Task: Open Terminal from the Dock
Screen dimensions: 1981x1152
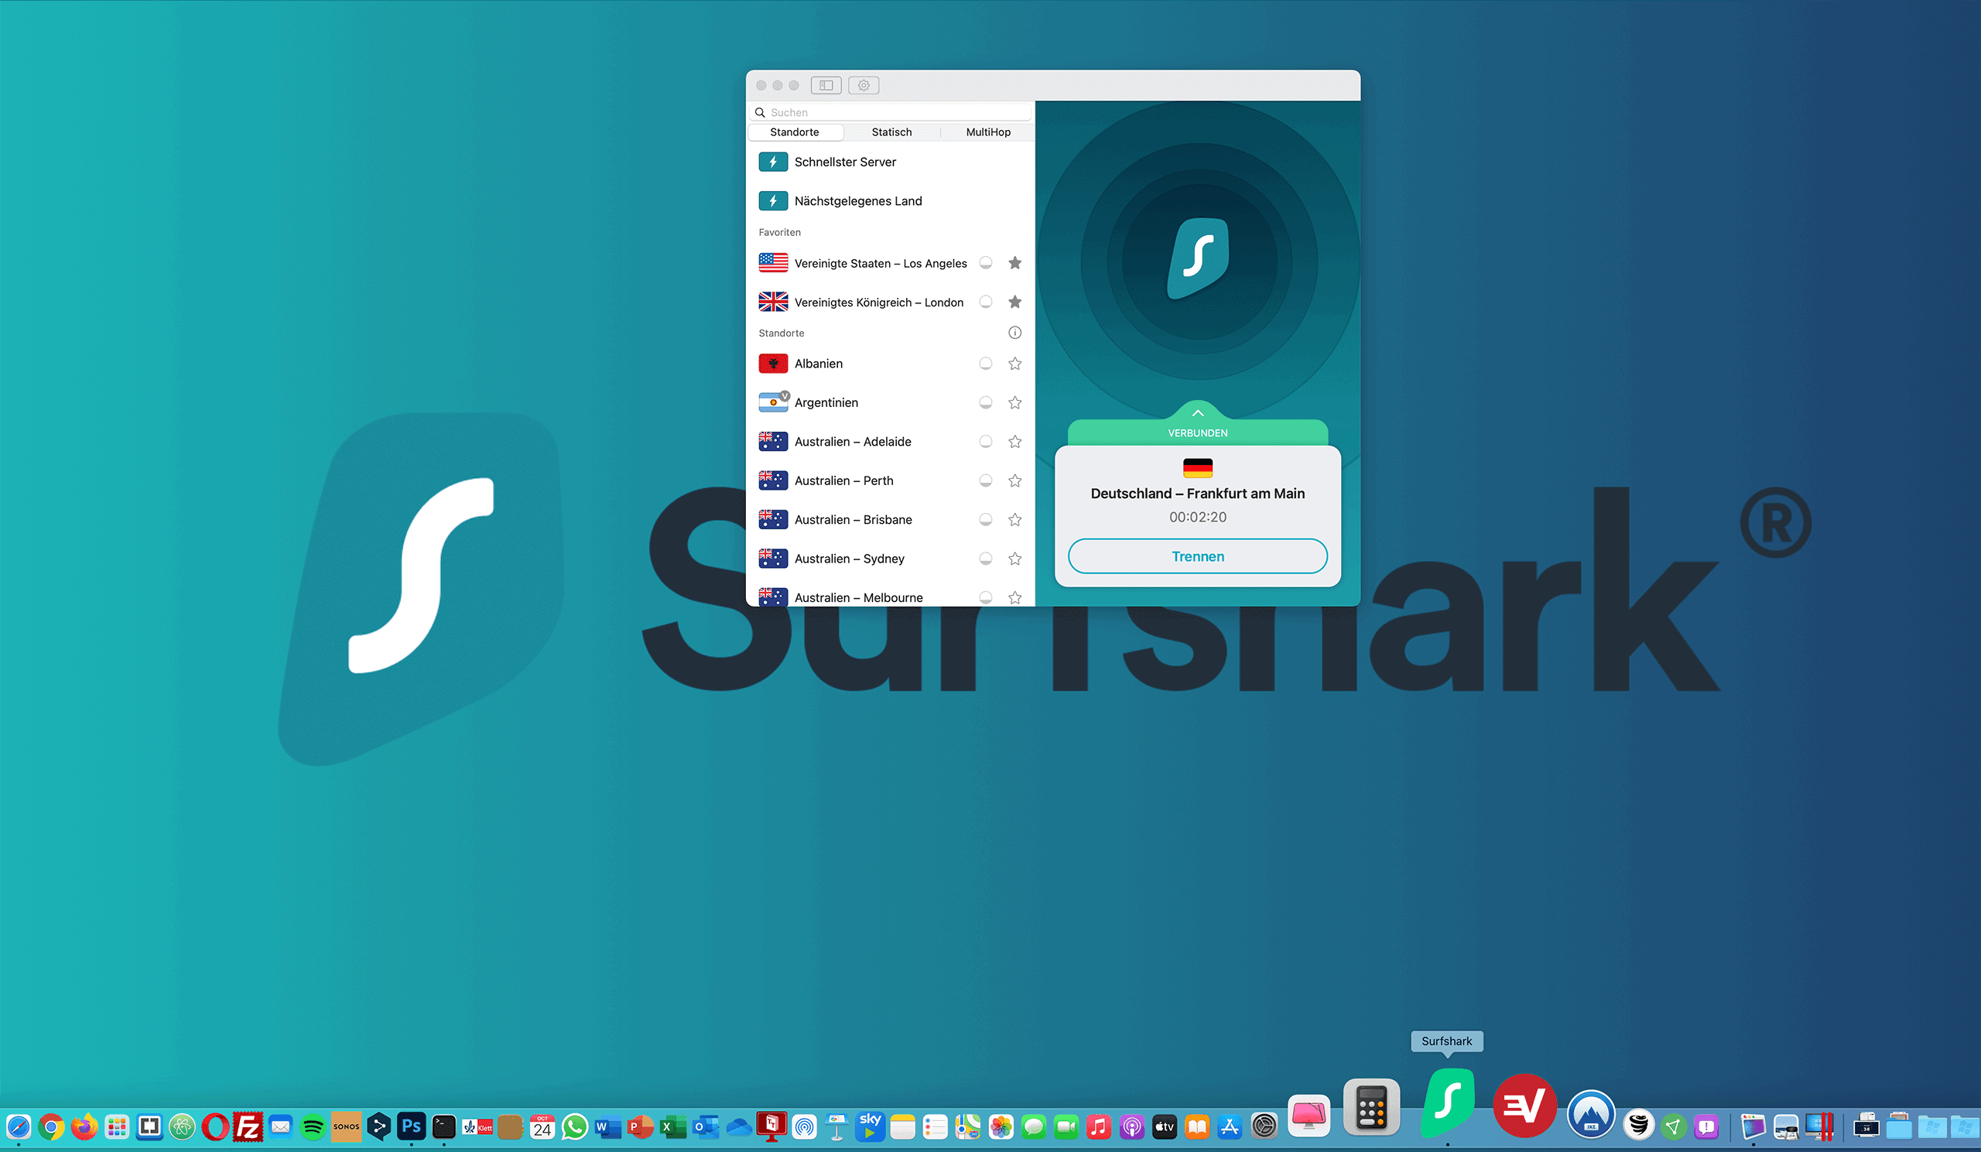Action: click(443, 1126)
